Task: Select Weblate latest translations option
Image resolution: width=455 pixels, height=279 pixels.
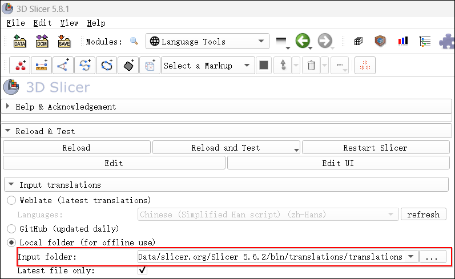Action: [11, 200]
